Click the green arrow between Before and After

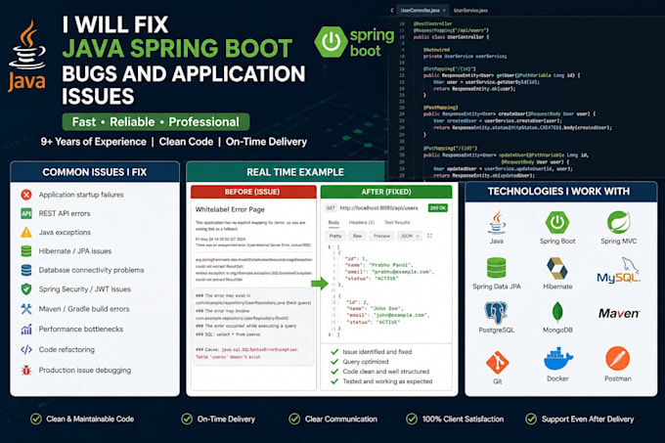(x=320, y=284)
